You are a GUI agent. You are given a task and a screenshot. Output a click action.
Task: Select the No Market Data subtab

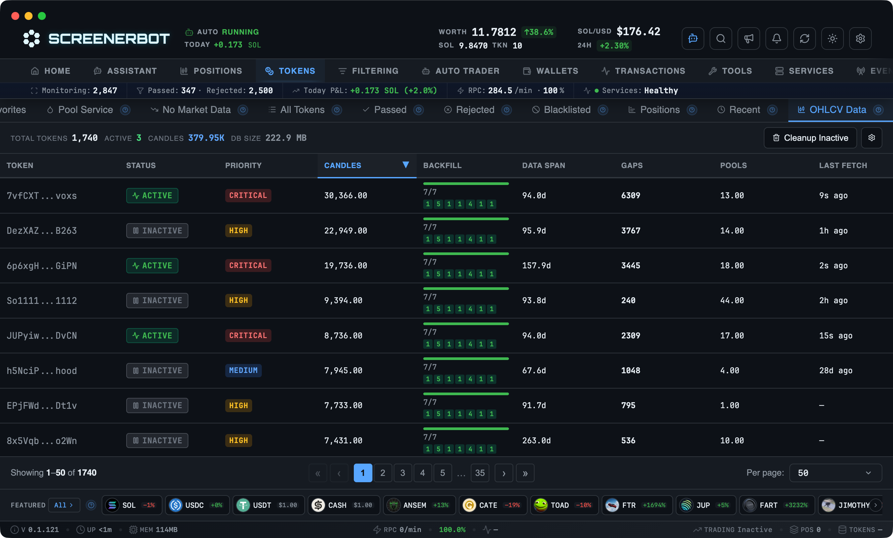point(191,110)
